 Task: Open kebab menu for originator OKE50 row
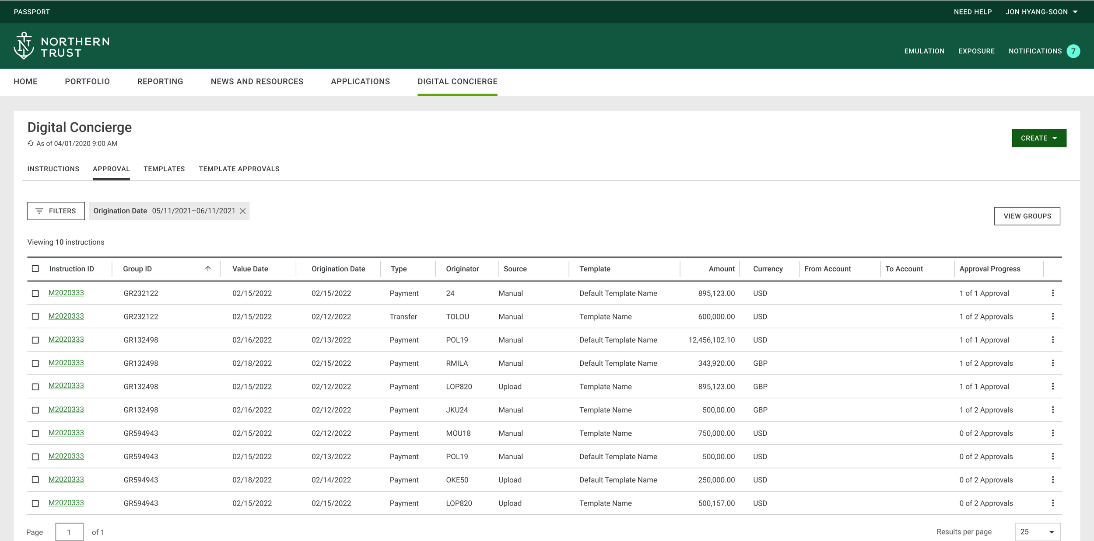pos(1052,480)
